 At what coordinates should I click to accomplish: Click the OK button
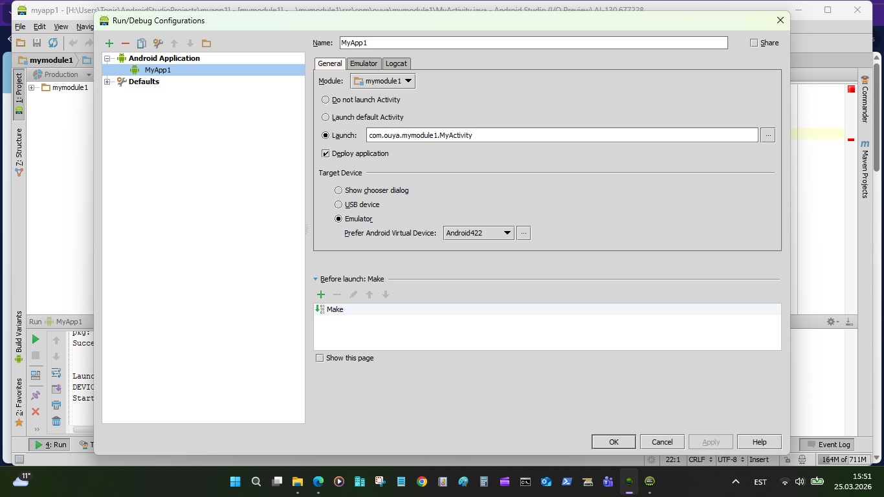pos(613,442)
